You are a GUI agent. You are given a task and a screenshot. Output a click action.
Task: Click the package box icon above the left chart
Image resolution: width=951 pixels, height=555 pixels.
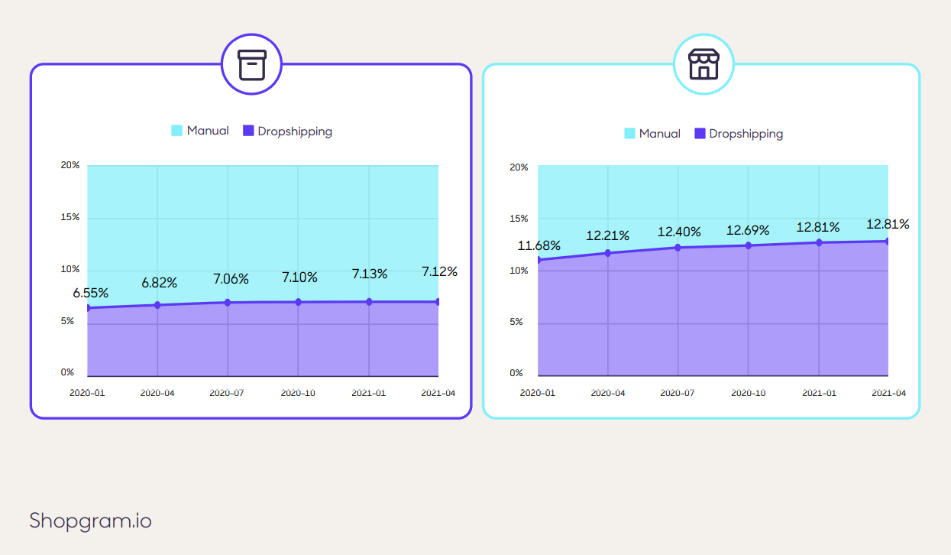pos(251,65)
